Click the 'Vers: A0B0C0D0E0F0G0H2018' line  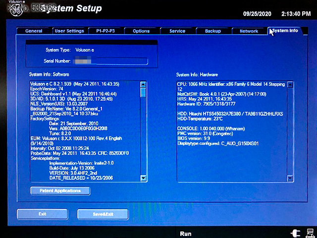[78, 128]
